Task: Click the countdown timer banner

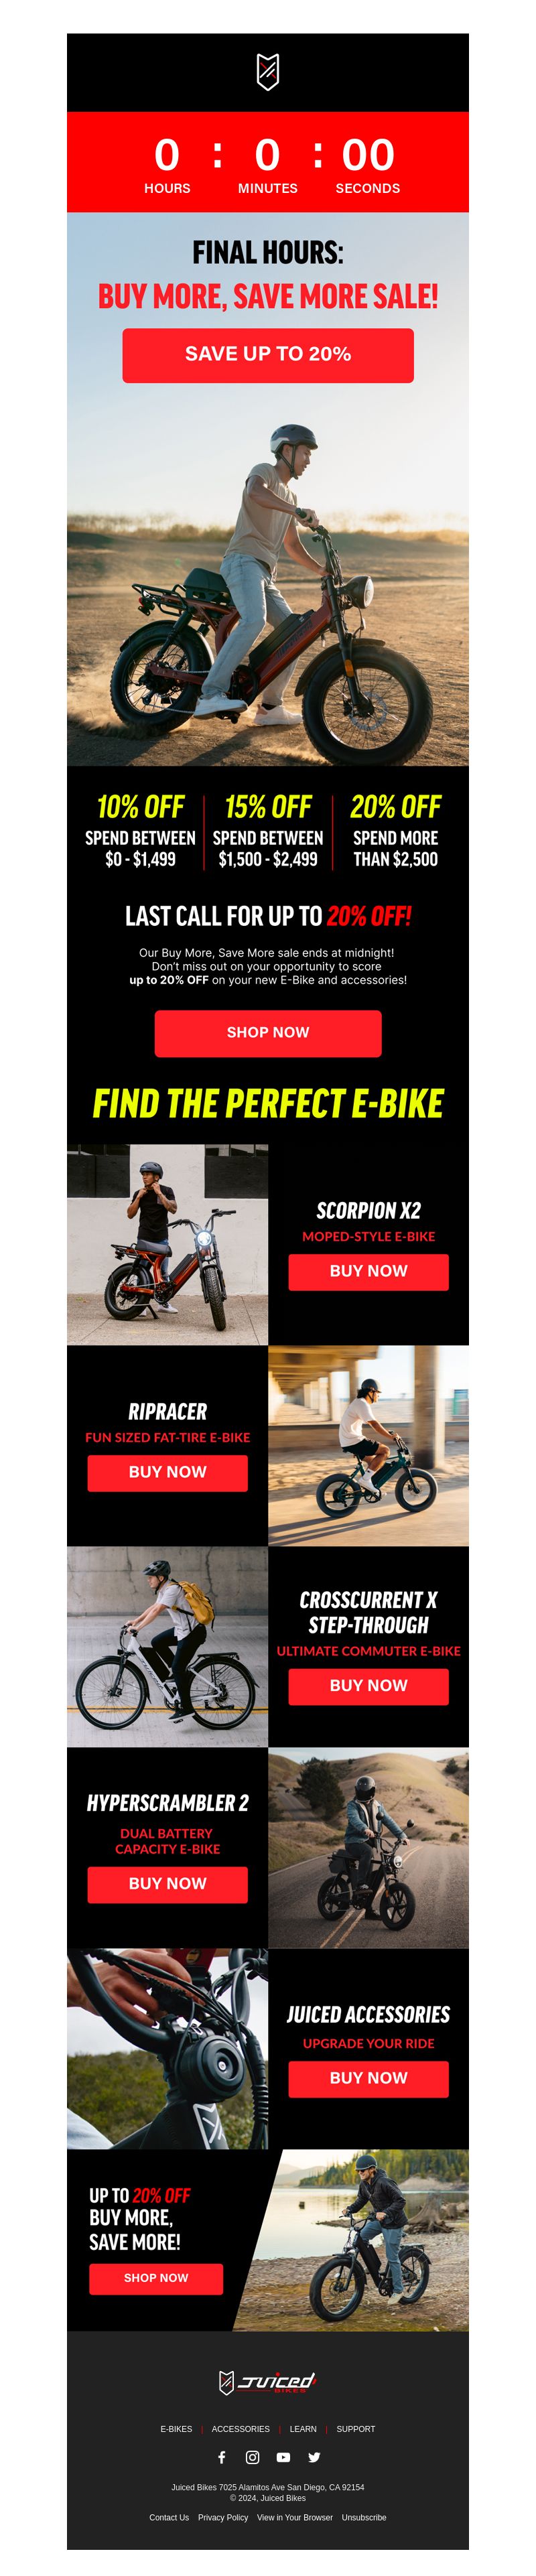Action: [268, 162]
